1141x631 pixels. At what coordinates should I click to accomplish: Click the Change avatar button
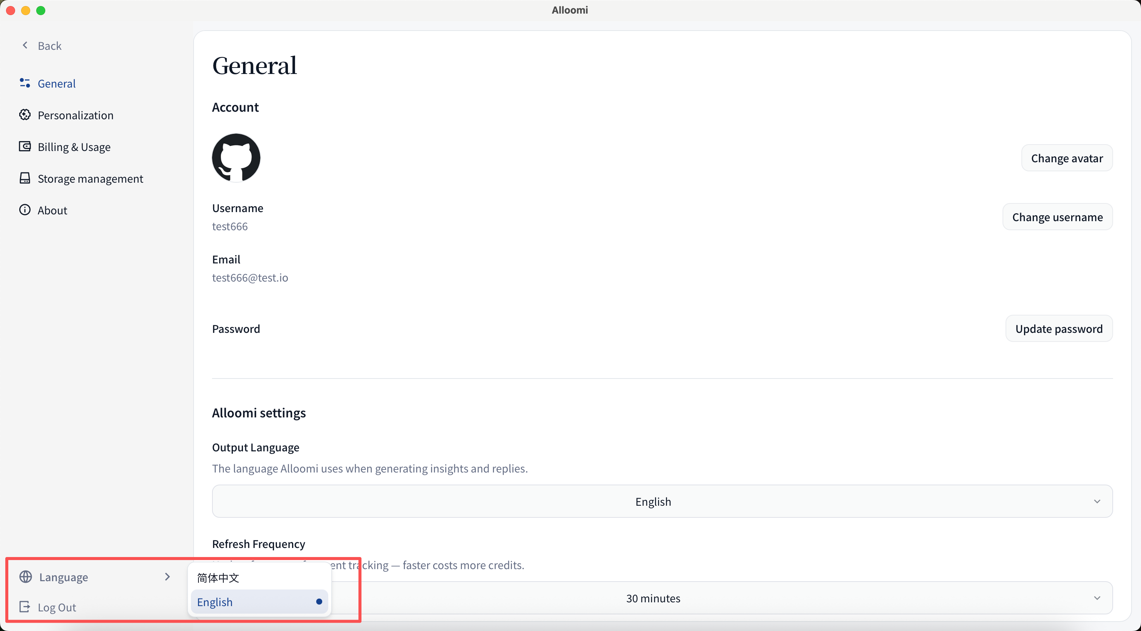point(1066,158)
